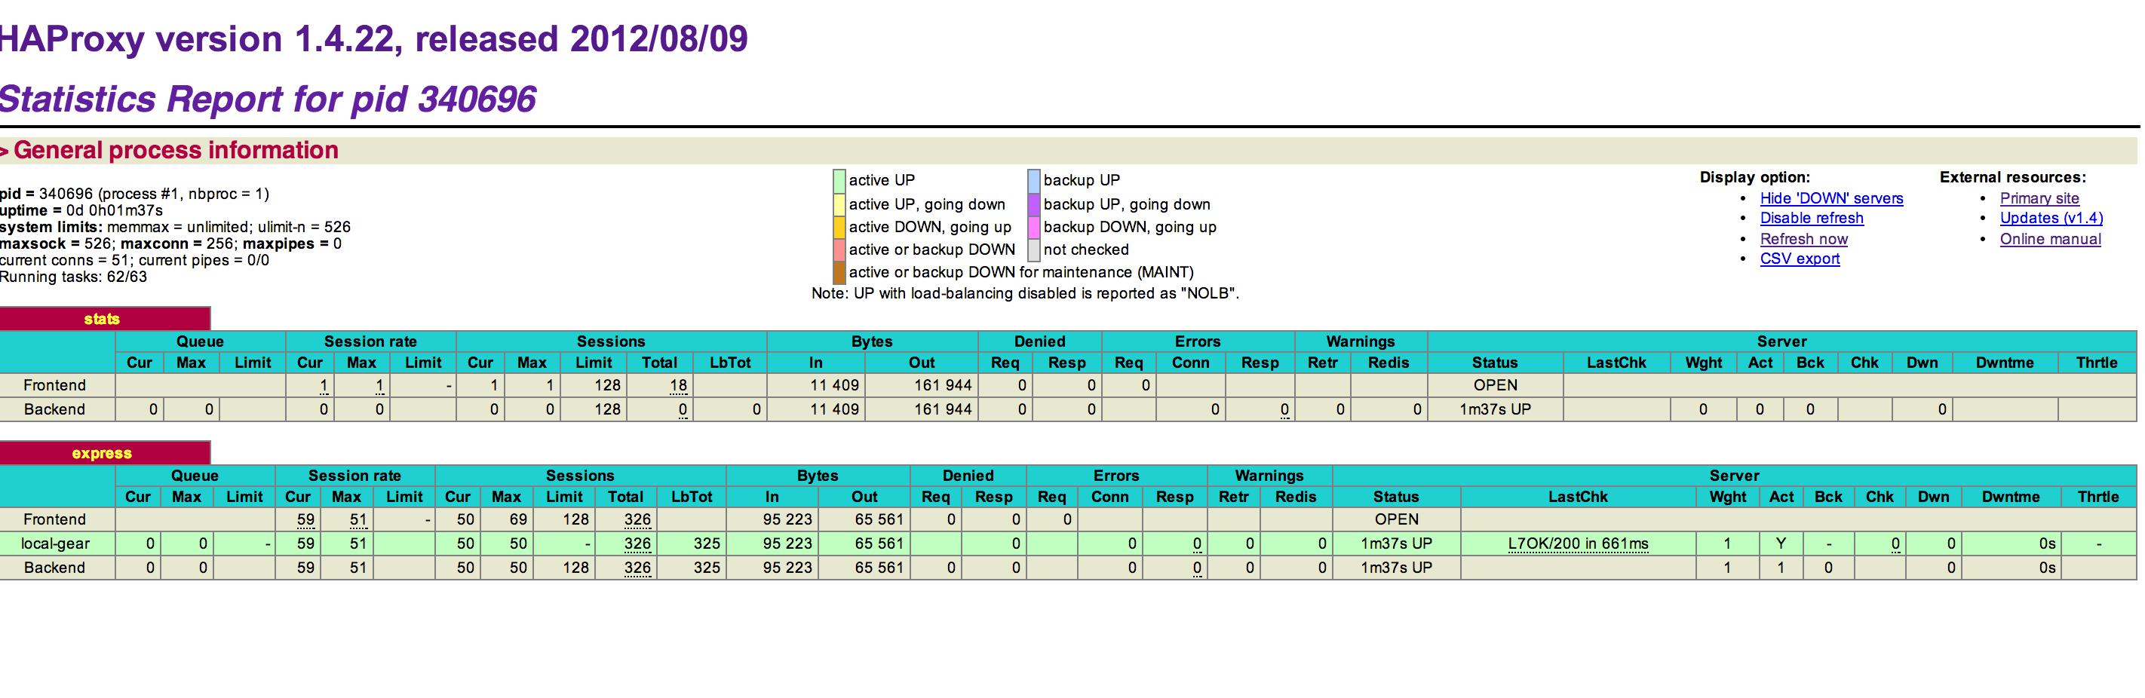Screen dimensions: 2145x698
Task: Open the CSV export link
Action: [x=1800, y=259]
